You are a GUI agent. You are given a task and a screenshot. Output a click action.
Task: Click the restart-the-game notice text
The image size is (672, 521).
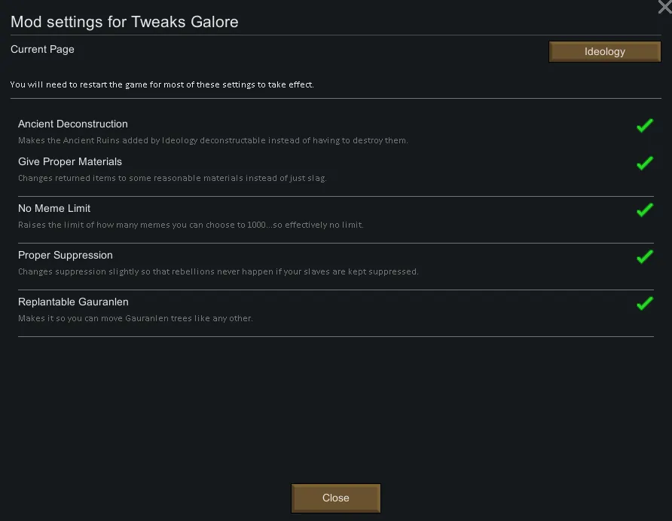[x=162, y=84]
